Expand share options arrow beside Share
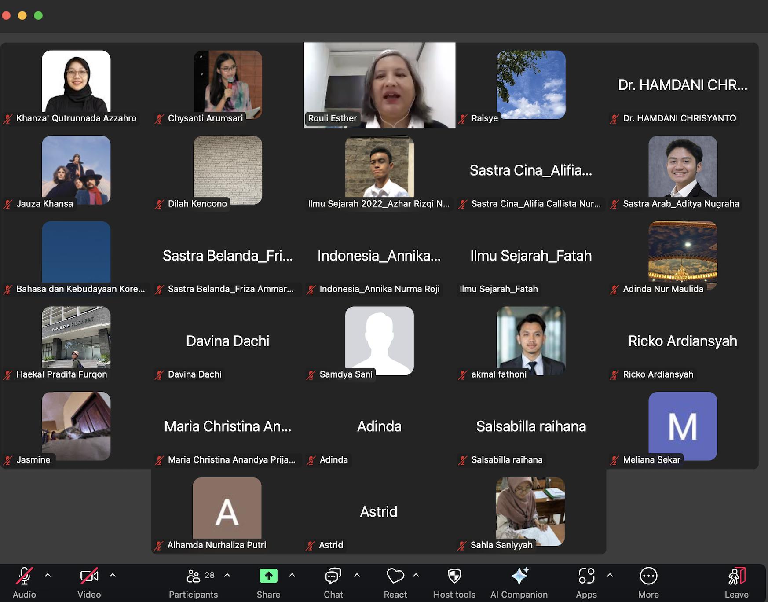 [x=292, y=575]
